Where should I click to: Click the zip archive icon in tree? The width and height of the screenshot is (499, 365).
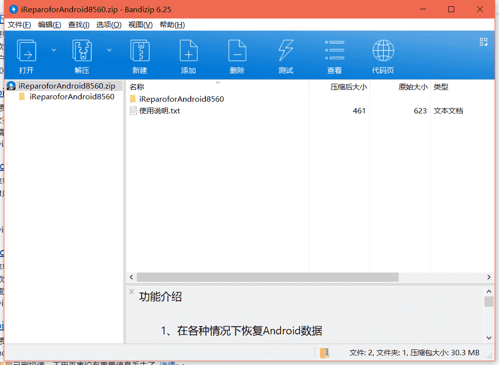tap(11, 86)
